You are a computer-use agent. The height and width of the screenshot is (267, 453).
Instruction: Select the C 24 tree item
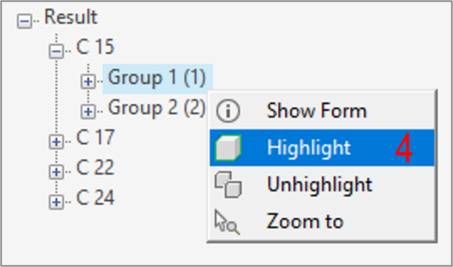coord(95,197)
